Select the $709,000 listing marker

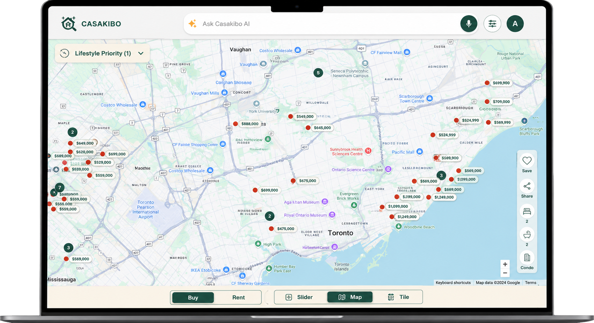pos(499,102)
